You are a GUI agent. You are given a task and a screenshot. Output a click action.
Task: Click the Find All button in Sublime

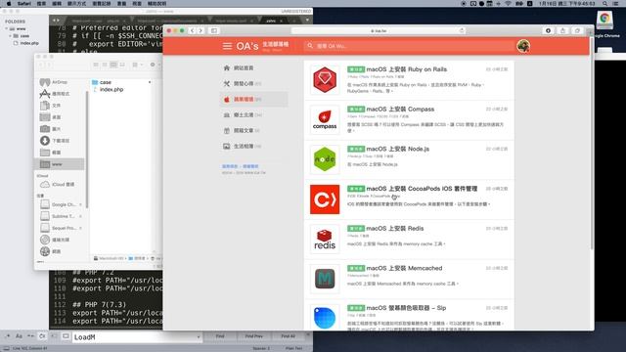tap(288, 336)
